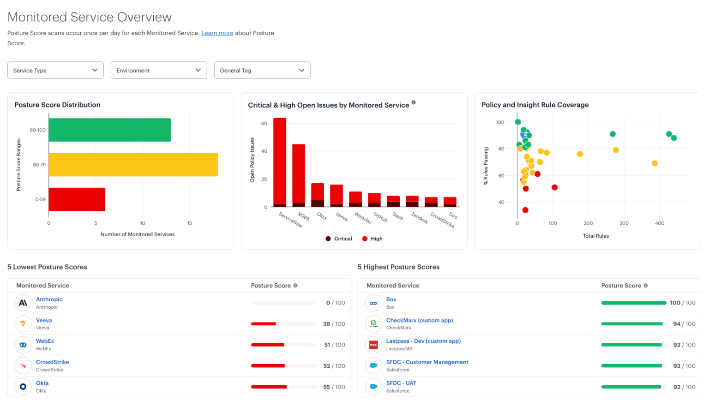This screenshot has width=709, height=401.
Task: Open the Learn more link
Action: pos(217,33)
